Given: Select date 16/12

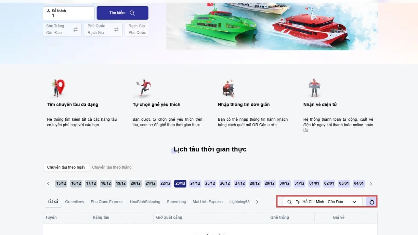Looking at the screenshot, I should click(76, 183).
